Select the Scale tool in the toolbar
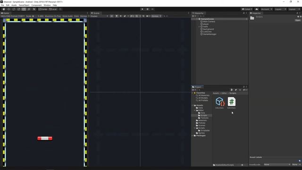This screenshot has width=302, height=170. 19,9
